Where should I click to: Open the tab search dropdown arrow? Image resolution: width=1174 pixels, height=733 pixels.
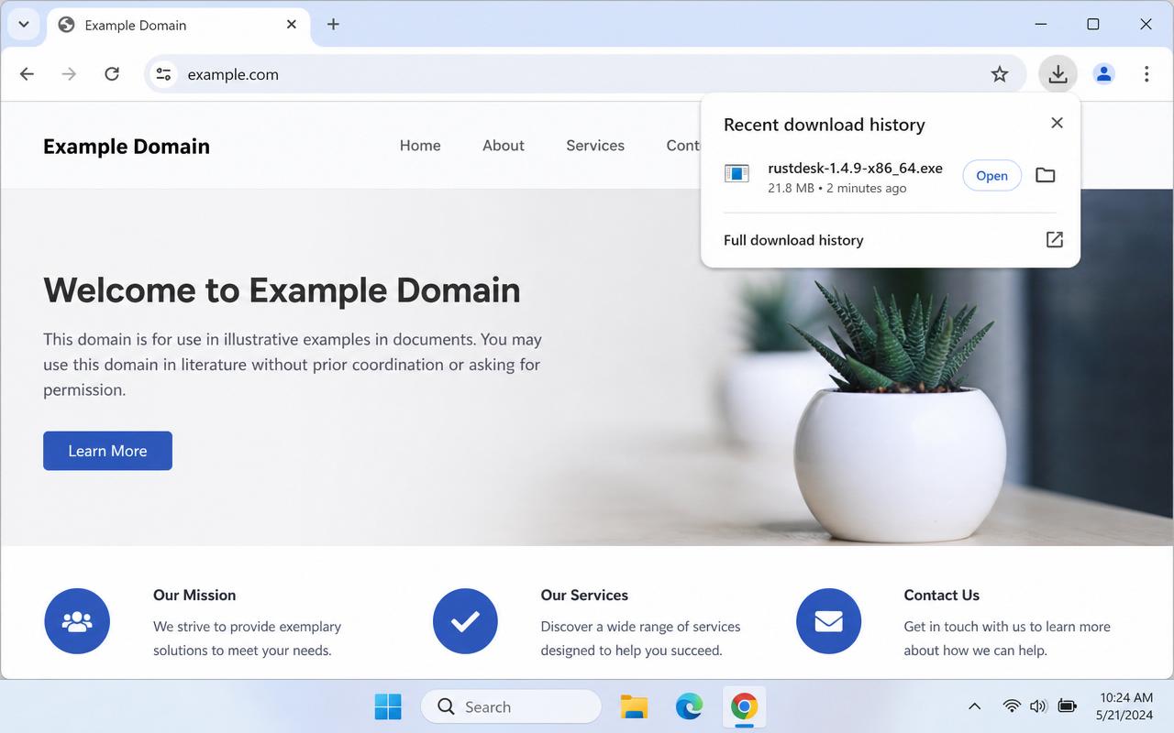point(24,25)
